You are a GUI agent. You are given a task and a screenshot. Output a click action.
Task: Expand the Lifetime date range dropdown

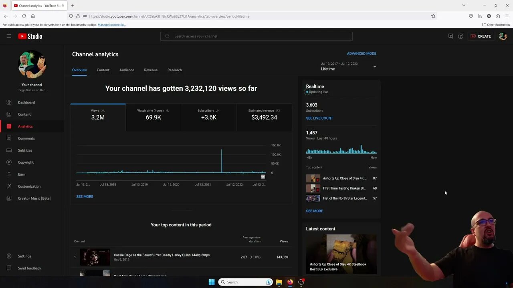[x=375, y=67]
